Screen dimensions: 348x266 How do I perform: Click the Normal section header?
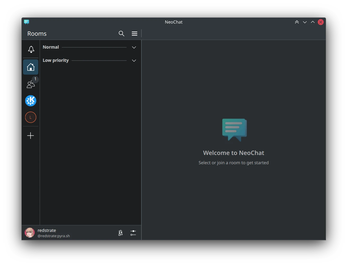coord(51,47)
